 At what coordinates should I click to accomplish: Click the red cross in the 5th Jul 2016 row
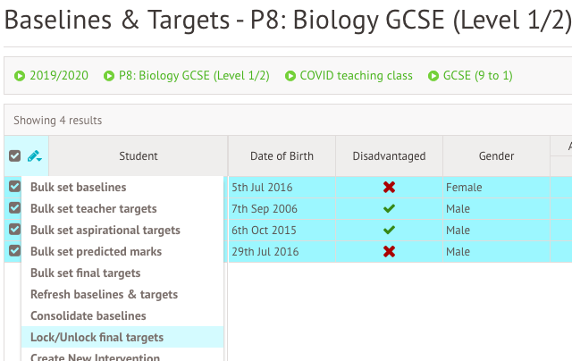[x=389, y=187]
